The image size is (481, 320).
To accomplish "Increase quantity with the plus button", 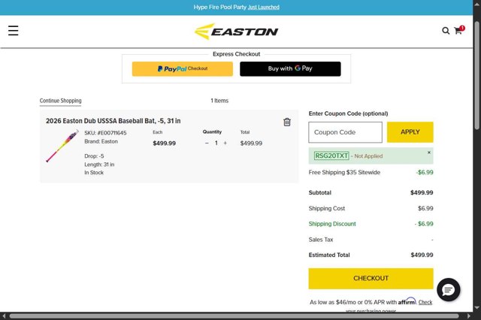I will (x=225, y=143).
